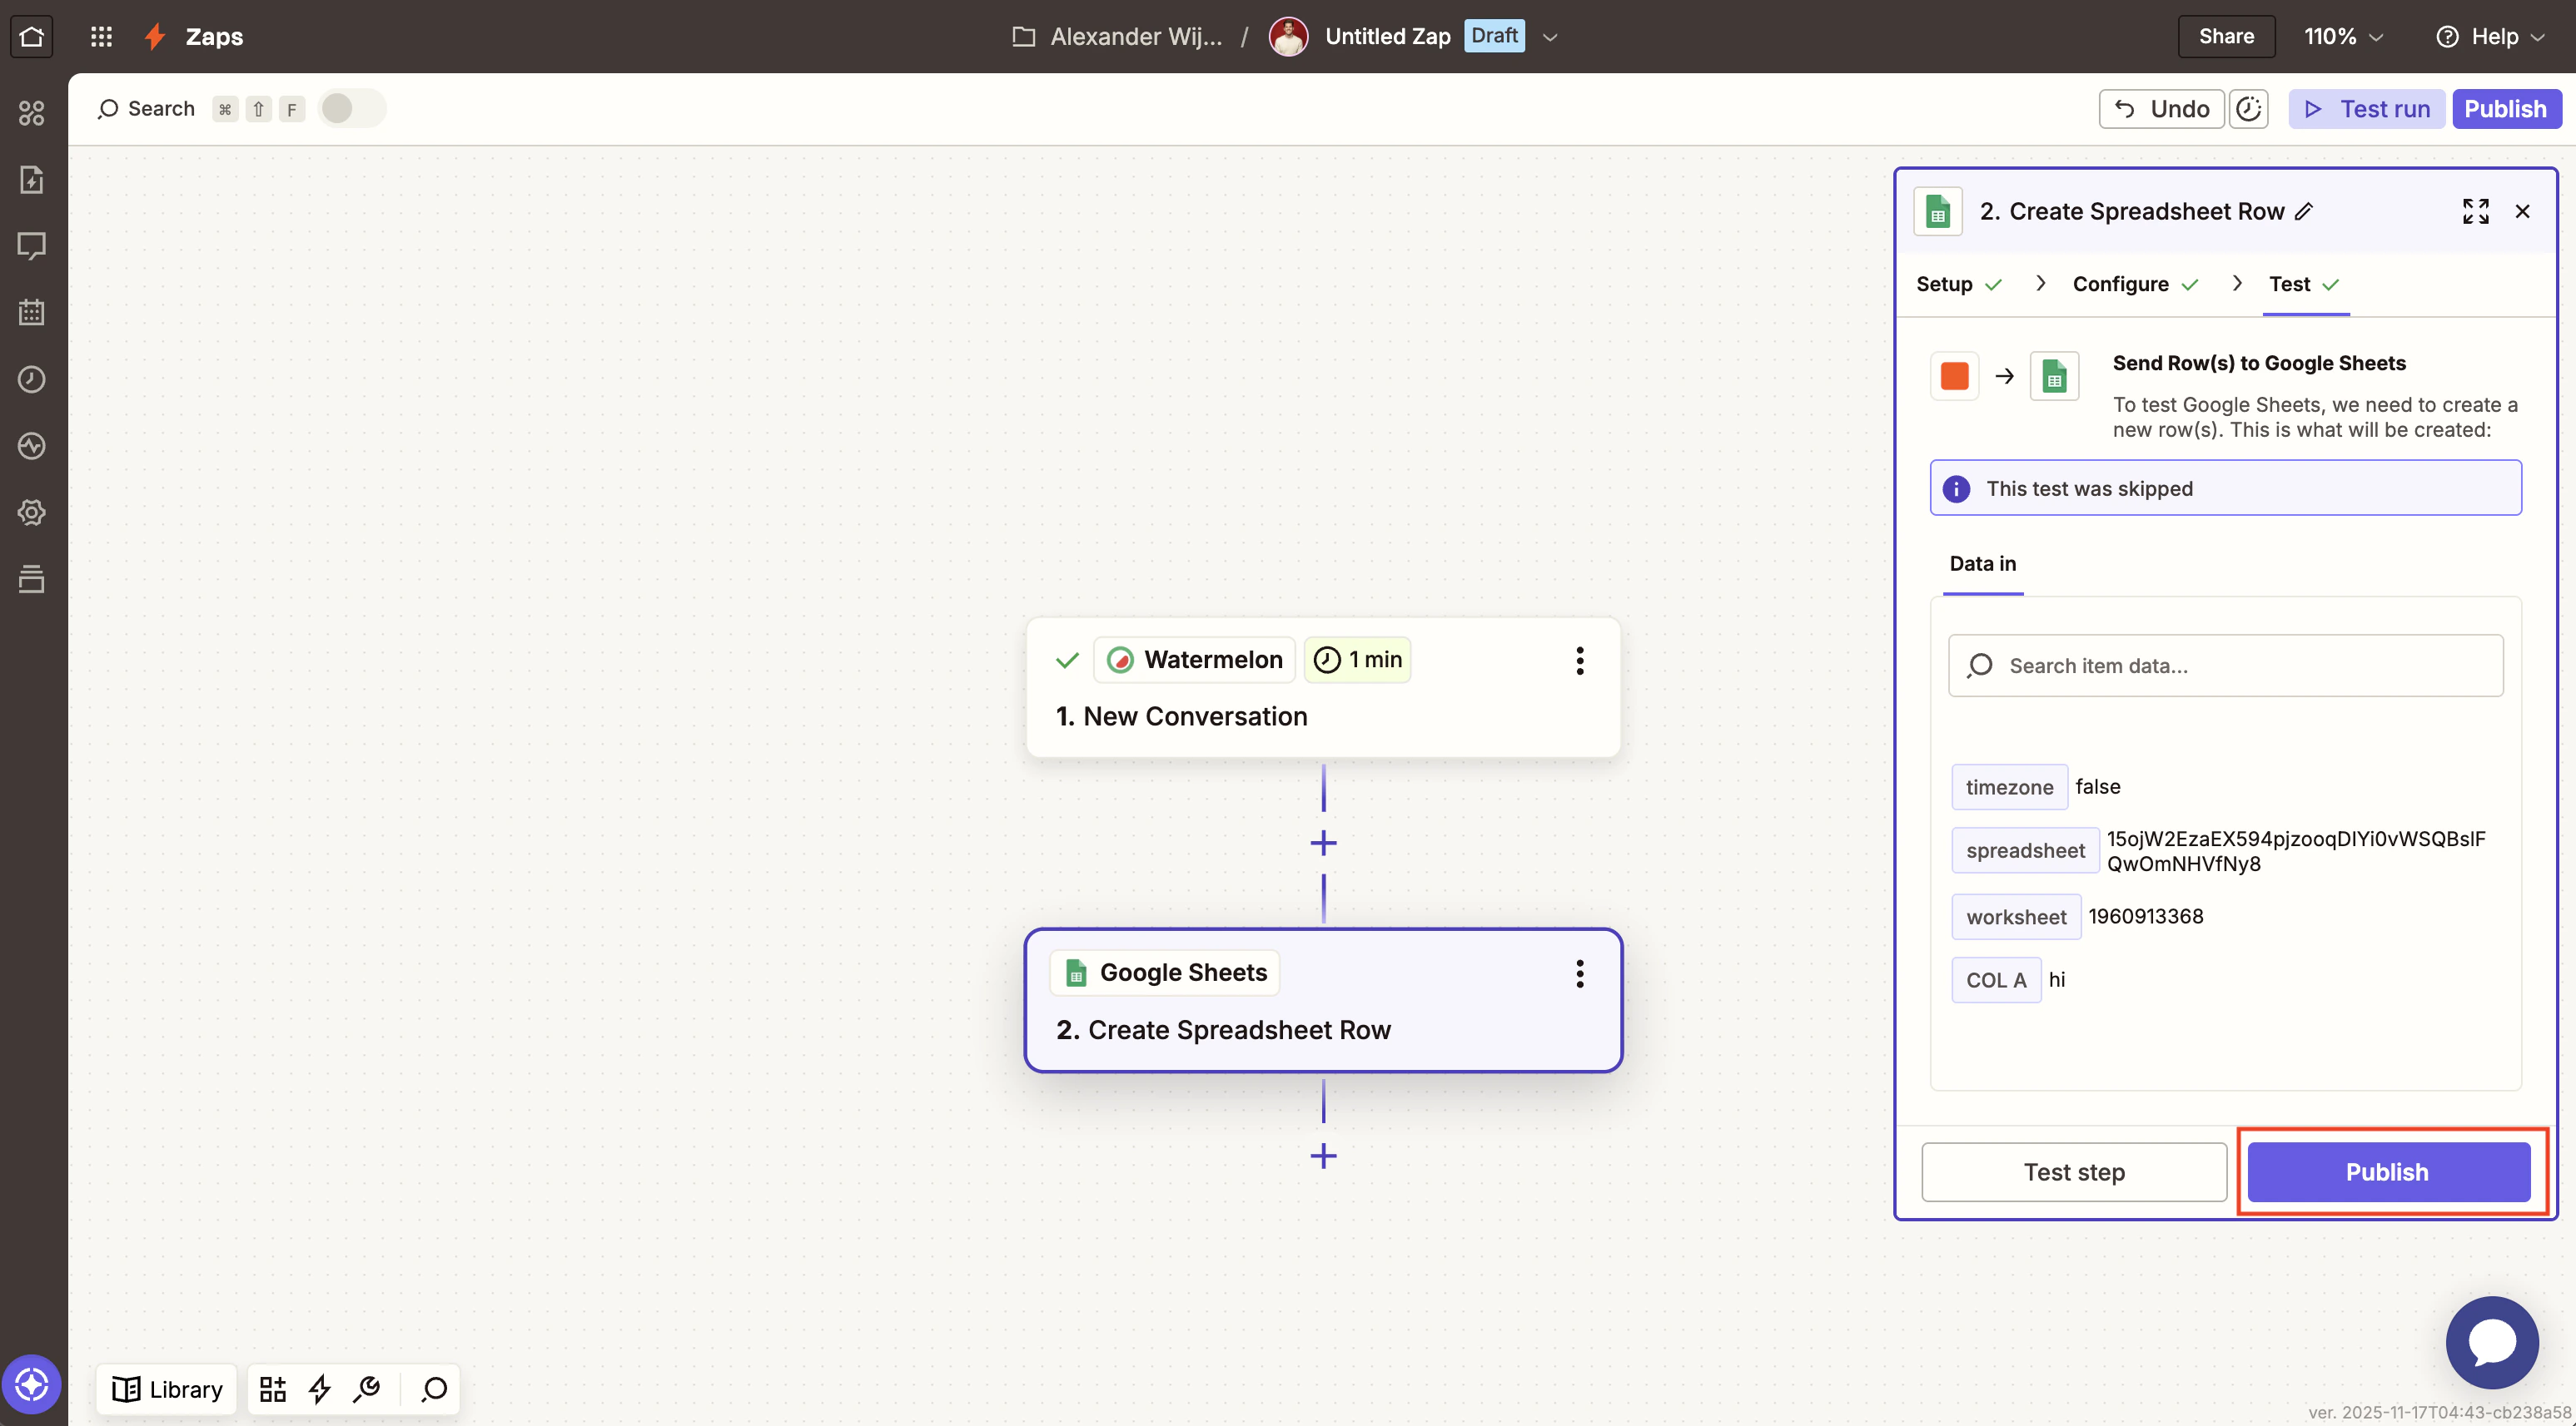Viewport: 2576px width, 1426px height.
Task: Close the Create Spreadsheet Row panel
Action: point(2522,212)
